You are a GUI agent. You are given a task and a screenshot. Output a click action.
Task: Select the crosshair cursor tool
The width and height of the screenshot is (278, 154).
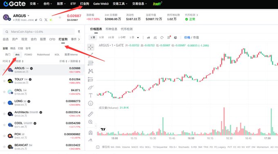tap(91, 47)
